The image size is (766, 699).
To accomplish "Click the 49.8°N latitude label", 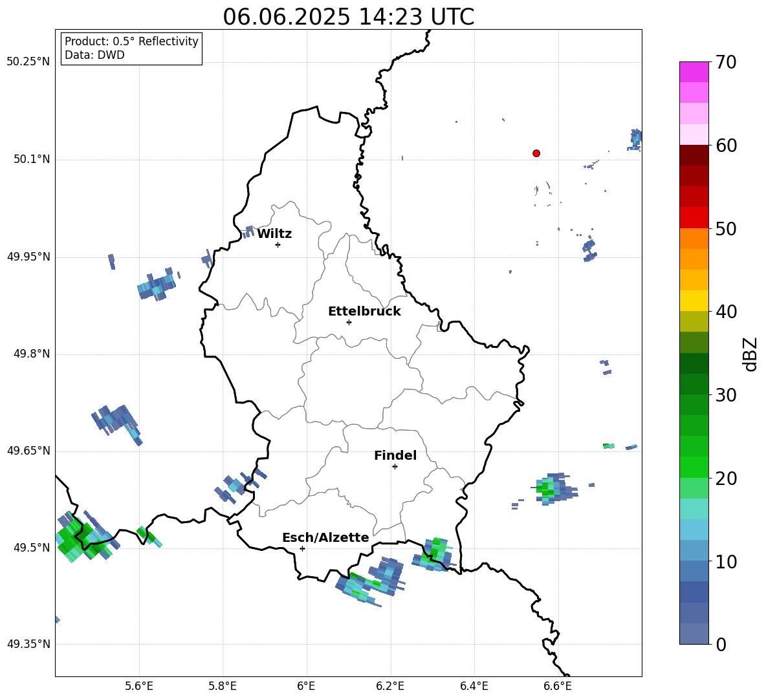I will (x=32, y=354).
